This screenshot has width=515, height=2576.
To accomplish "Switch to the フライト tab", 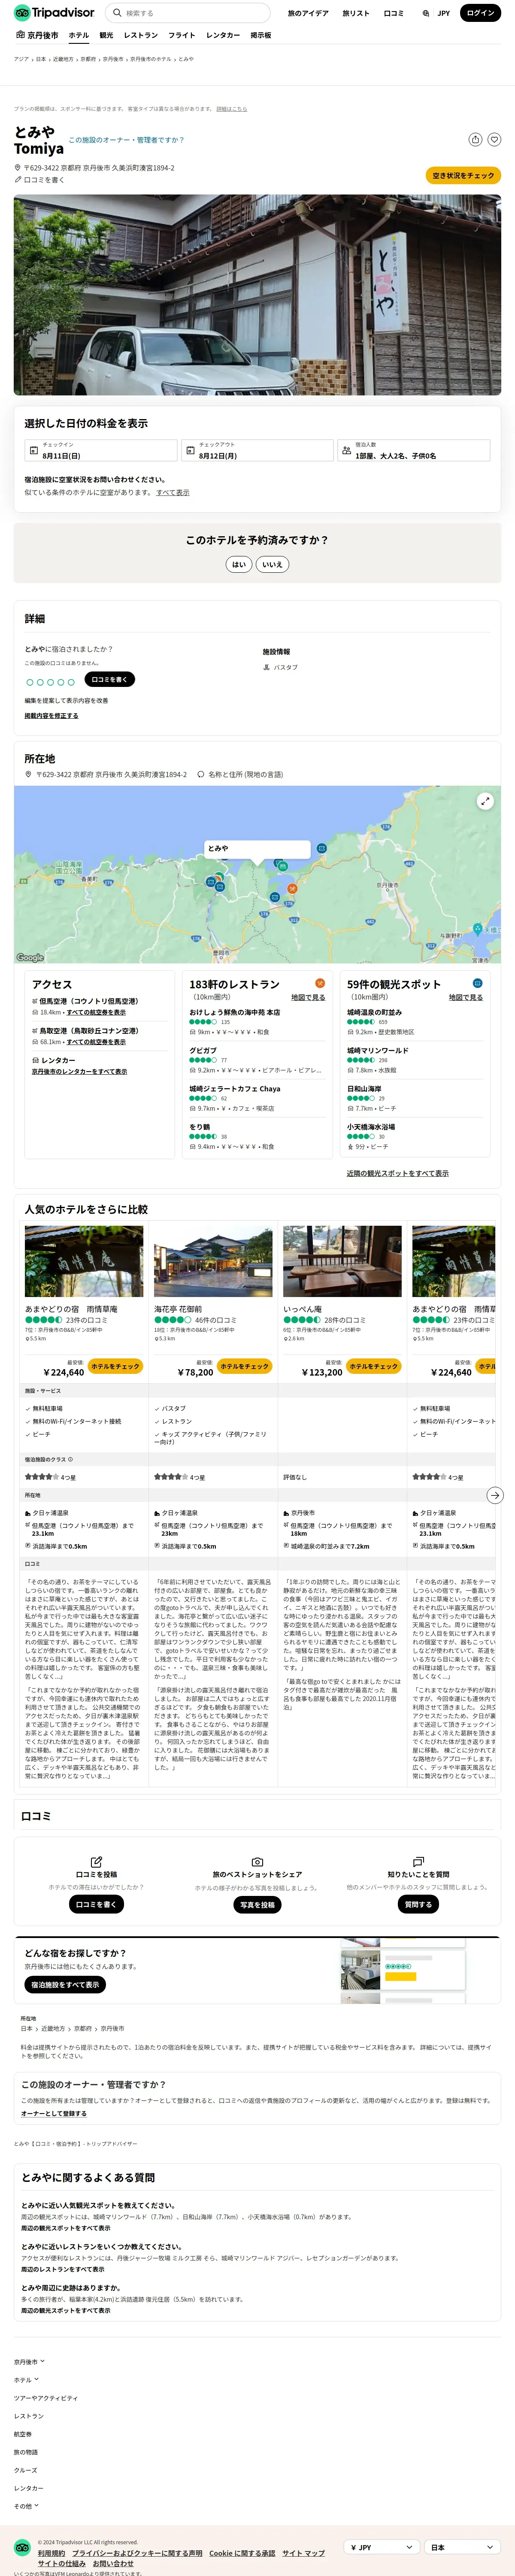I will [182, 35].
